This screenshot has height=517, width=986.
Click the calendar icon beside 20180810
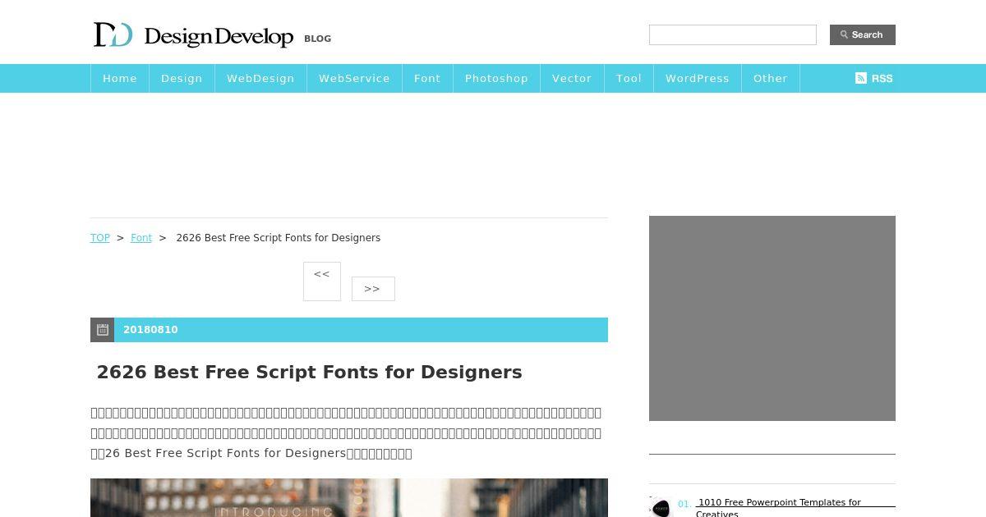coord(103,330)
